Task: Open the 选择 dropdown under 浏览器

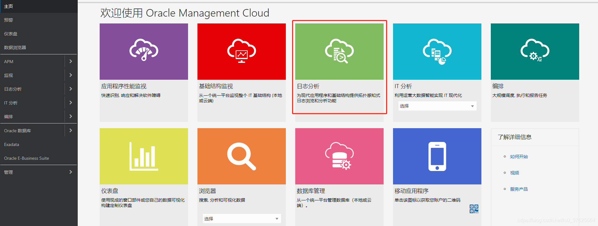Action: click(242, 218)
